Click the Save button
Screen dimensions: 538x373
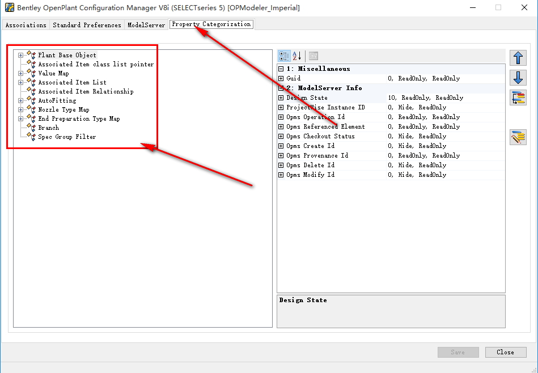tap(458, 352)
